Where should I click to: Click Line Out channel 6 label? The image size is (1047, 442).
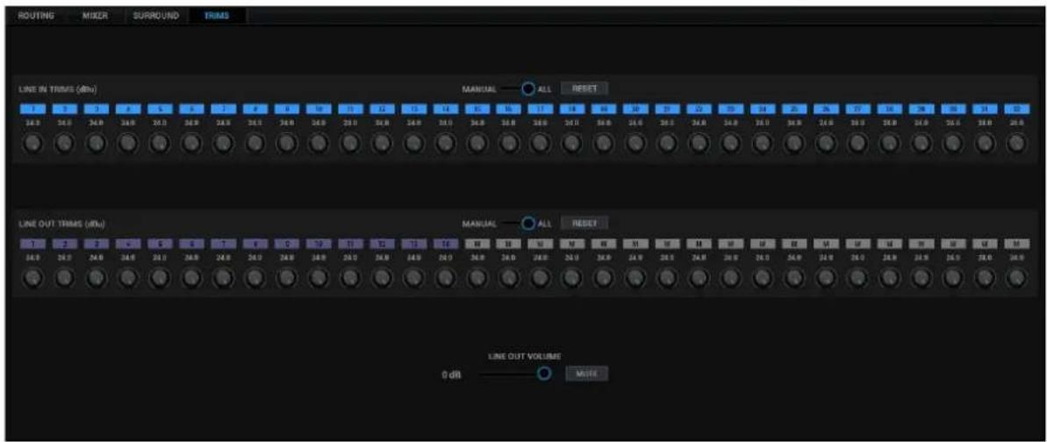pos(190,243)
